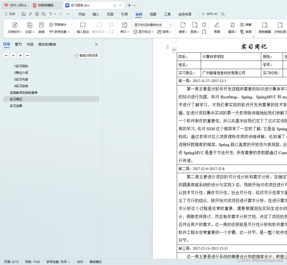This screenshot has width=287, height=265.
Task: Start 朗读 read aloud
Action: [42, 28]
